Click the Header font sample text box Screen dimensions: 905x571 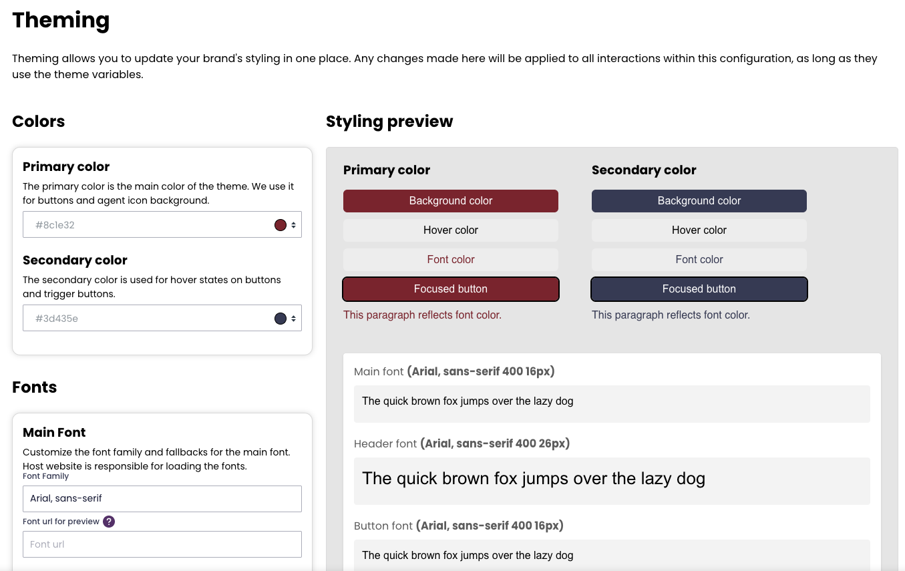611,480
